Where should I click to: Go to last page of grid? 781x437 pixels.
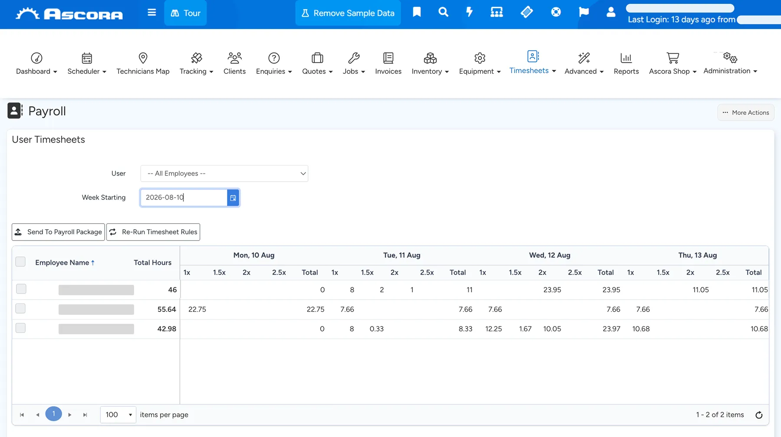point(85,415)
